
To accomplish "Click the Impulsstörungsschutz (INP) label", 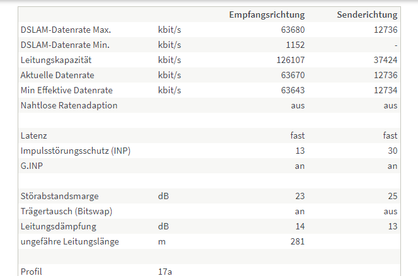I will 76,151.
